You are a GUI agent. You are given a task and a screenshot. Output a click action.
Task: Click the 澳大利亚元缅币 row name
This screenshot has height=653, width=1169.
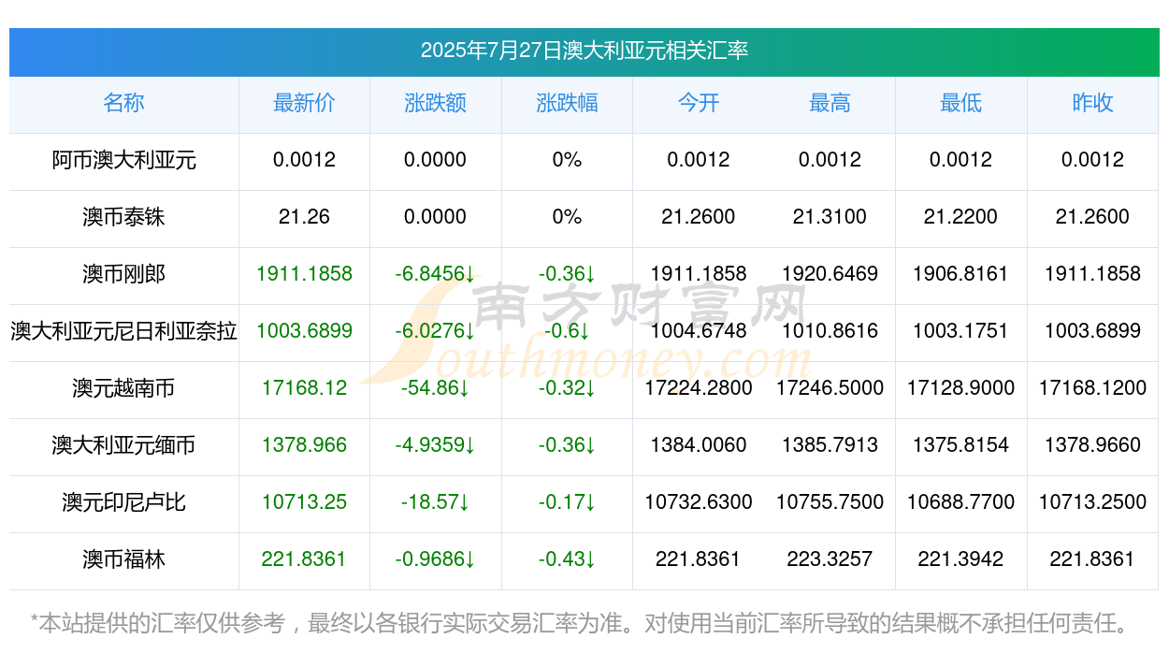[123, 445]
